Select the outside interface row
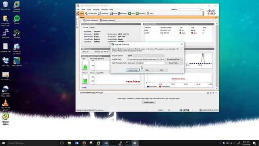259x146 pixels. coord(178,33)
